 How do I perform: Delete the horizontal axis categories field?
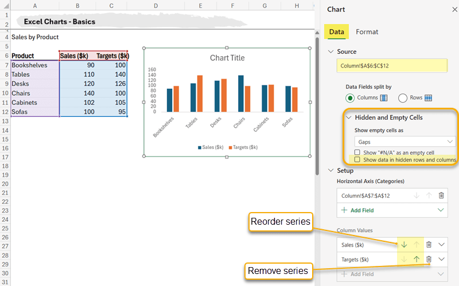(x=441, y=195)
